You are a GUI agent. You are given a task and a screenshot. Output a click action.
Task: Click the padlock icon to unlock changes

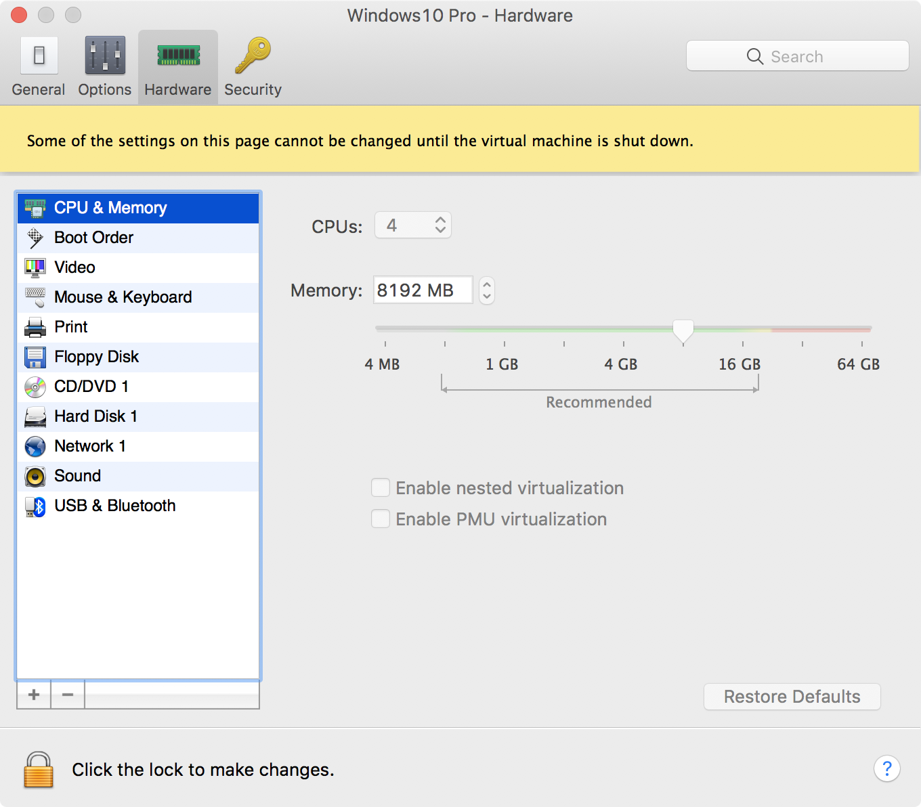[39, 770]
